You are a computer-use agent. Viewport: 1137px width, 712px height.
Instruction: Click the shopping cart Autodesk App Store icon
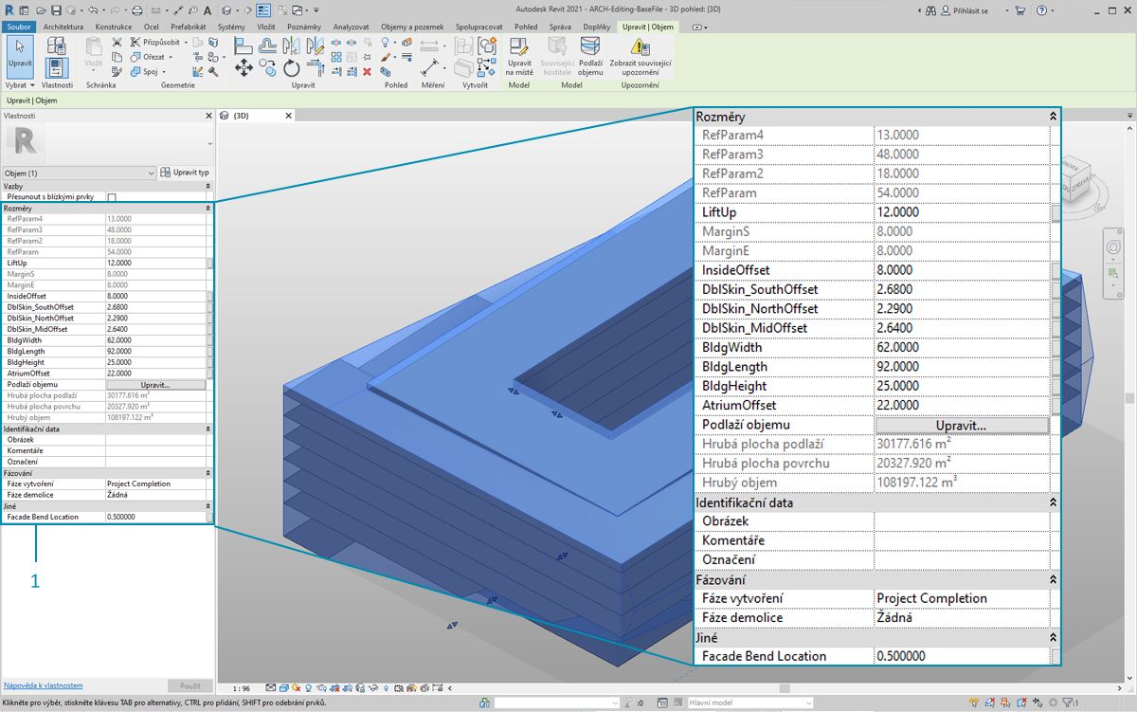point(1020,10)
